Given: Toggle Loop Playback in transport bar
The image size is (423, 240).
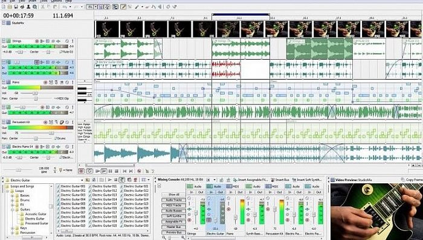Looking at the screenshot, I should 89,171.
